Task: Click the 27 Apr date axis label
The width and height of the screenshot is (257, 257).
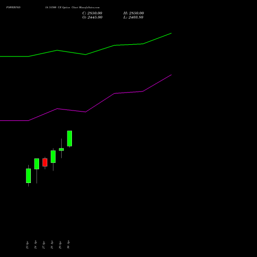Action: click(44, 245)
